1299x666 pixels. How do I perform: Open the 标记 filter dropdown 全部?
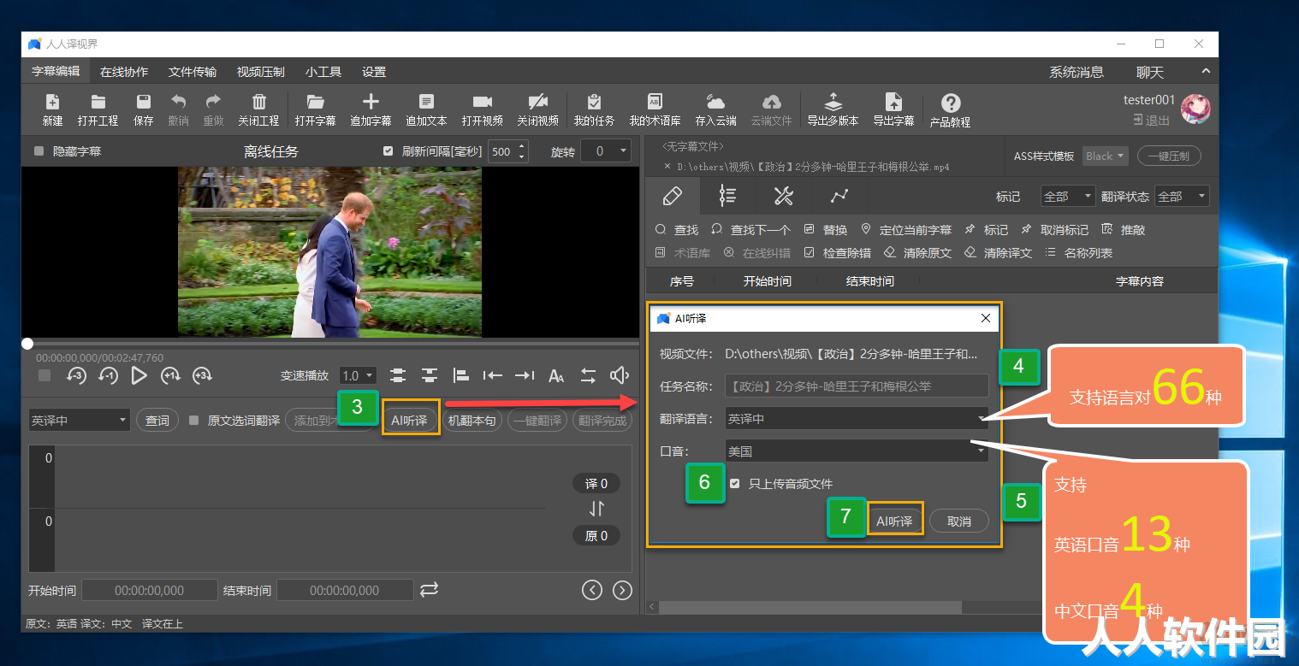point(1068,197)
